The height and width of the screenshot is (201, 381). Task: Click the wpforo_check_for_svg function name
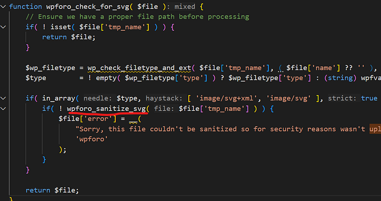[88, 7]
